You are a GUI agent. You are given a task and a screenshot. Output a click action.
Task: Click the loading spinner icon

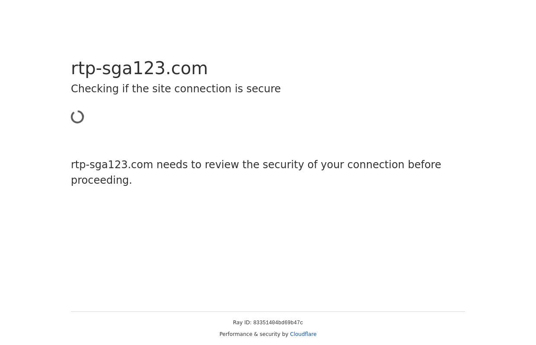tap(78, 117)
